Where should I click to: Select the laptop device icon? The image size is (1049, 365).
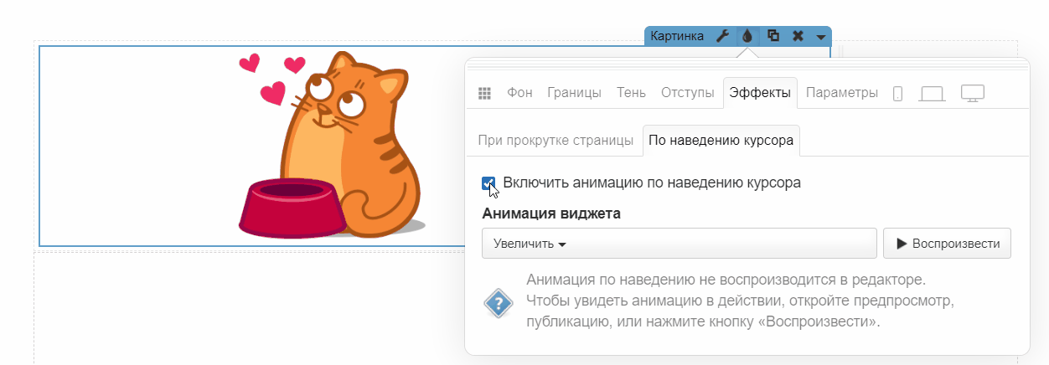(x=932, y=94)
